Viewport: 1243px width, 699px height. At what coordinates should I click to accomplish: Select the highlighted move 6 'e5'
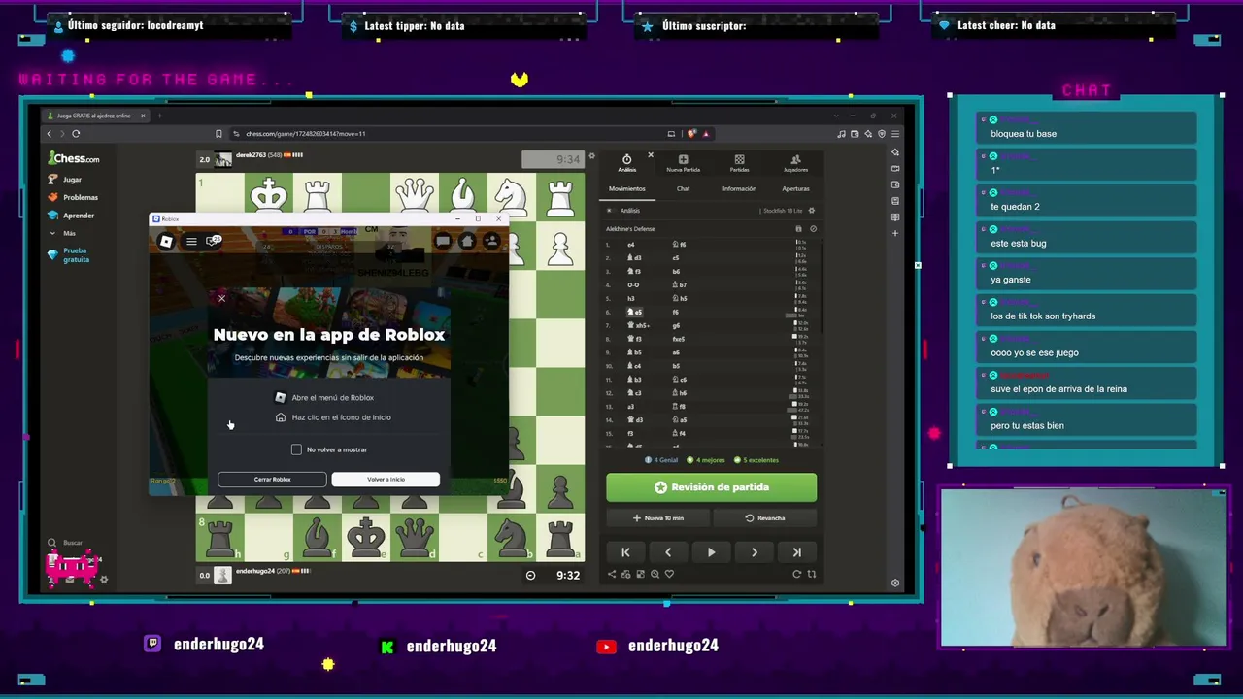635,313
